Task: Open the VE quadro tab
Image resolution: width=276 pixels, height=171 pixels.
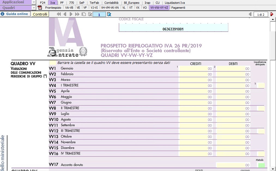Action: pyautogui.click(x=78, y=8)
